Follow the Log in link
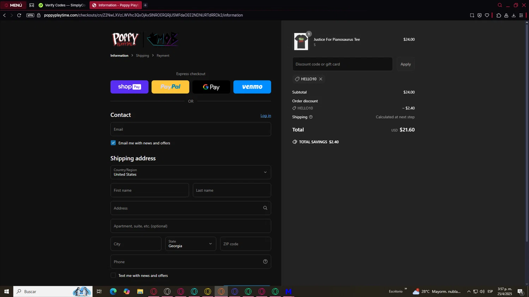Image resolution: width=529 pixels, height=297 pixels. click(266, 116)
